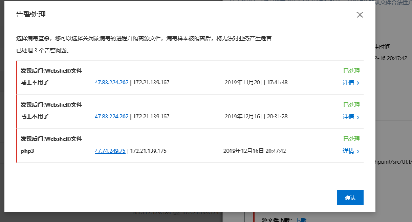This screenshot has width=412, height=222.
Task: Click the 告警处理 dialog title
Action: click(x=31, y=15)
